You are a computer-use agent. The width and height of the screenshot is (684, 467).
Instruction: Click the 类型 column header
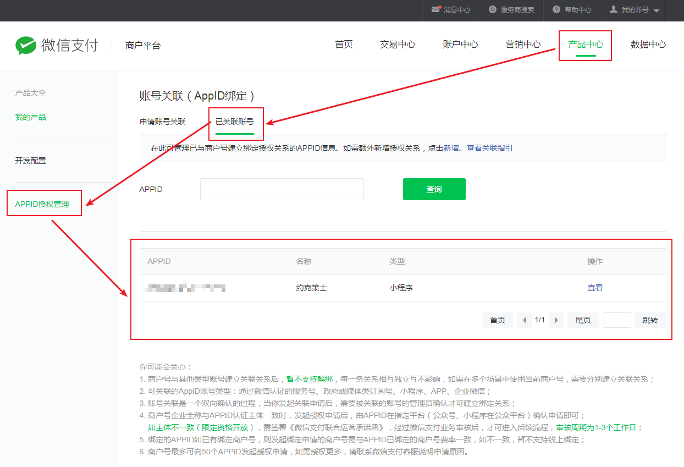click(397, 261)
